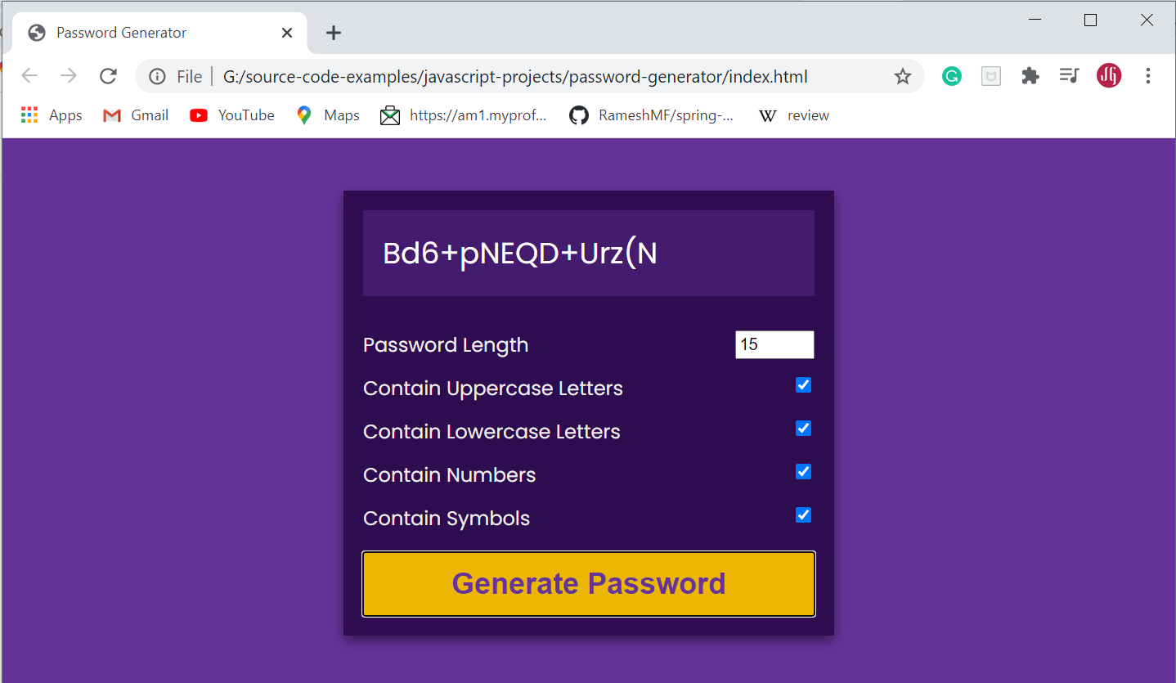Disable Contain Numbers option
Image resolution: width=1176 pixels, height=683 pixels.
pyautogui.click(x=802, y=471)
